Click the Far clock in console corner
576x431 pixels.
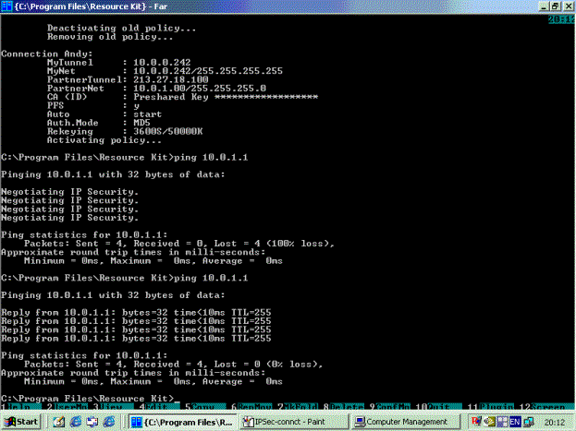562,19
